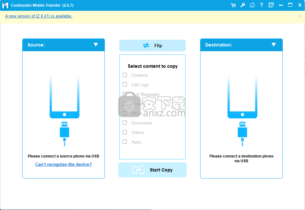
Task: Click the source USB cable plug graphic
Action: (64, 134)
